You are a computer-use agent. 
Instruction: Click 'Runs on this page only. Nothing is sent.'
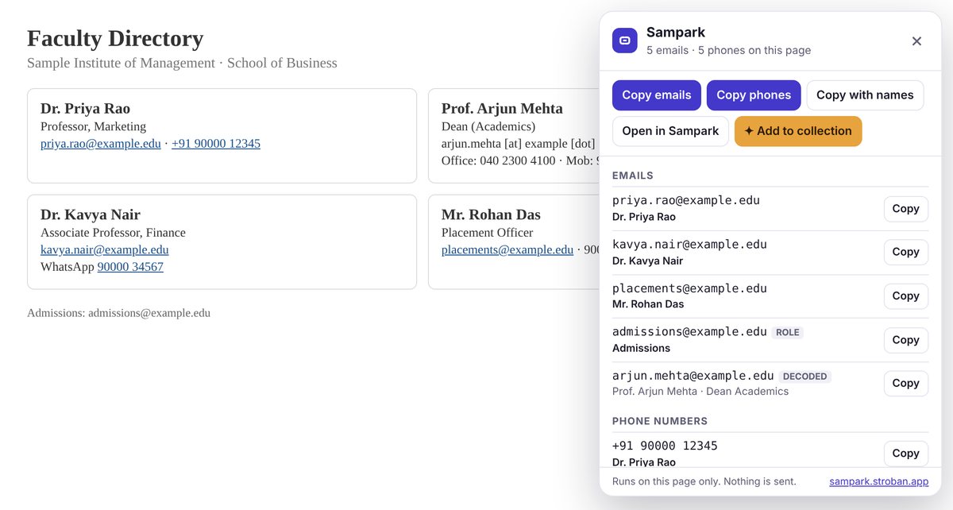(704, 481)
